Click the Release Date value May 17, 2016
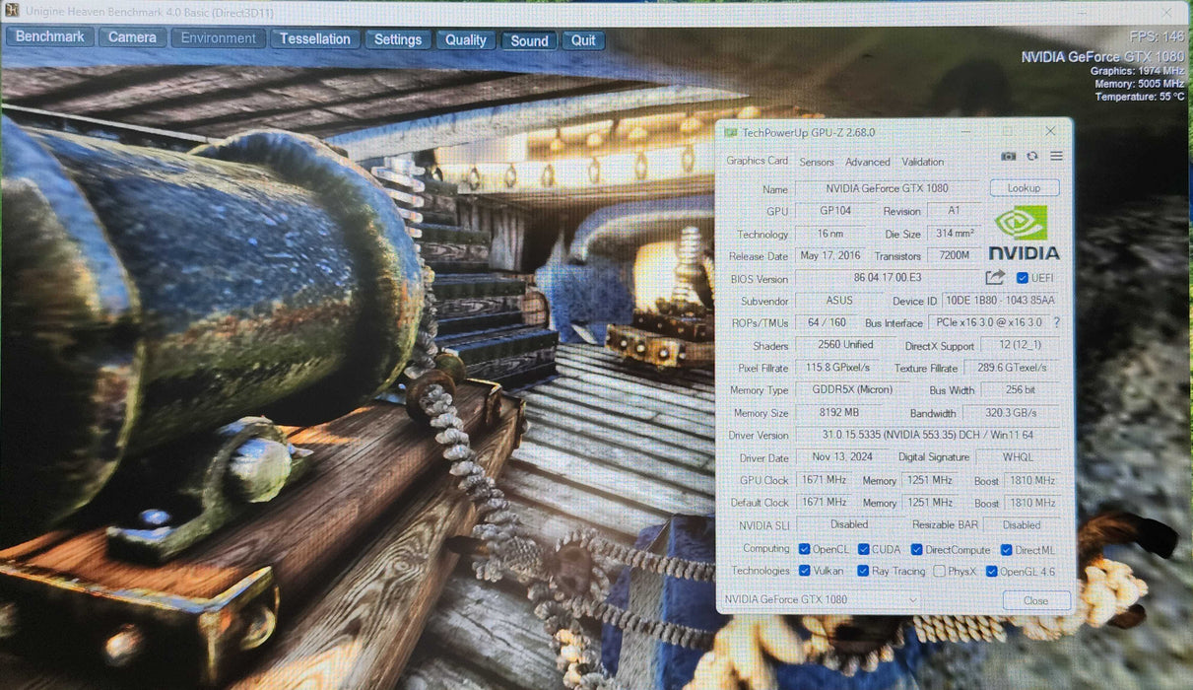Viewport: 1193px width, 690px height. pos(831,255)
